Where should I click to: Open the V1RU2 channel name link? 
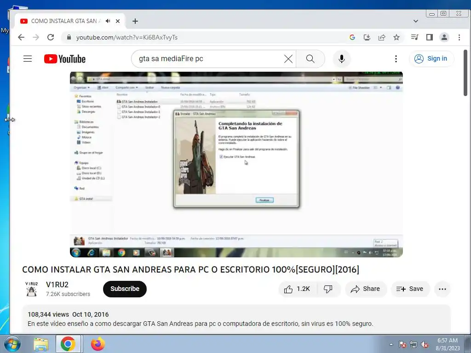click(x=57, y=285)
